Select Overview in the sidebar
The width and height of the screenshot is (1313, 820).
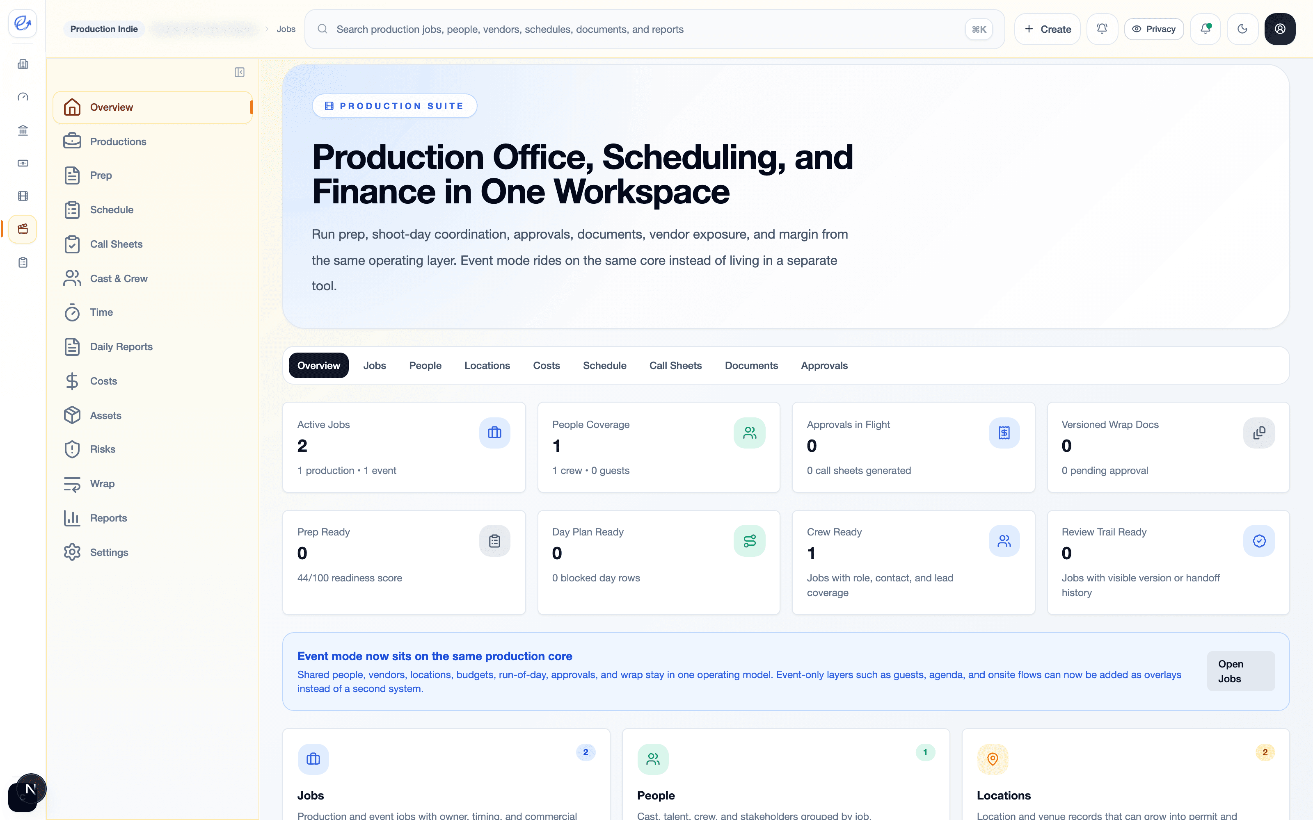[x=153, y=107]
